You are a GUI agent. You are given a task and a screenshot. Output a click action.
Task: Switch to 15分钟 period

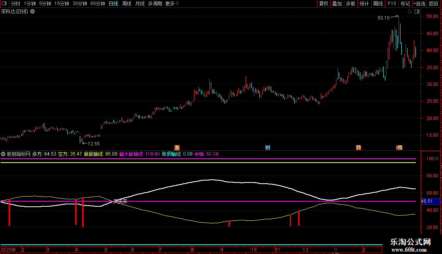coord(62,4)
